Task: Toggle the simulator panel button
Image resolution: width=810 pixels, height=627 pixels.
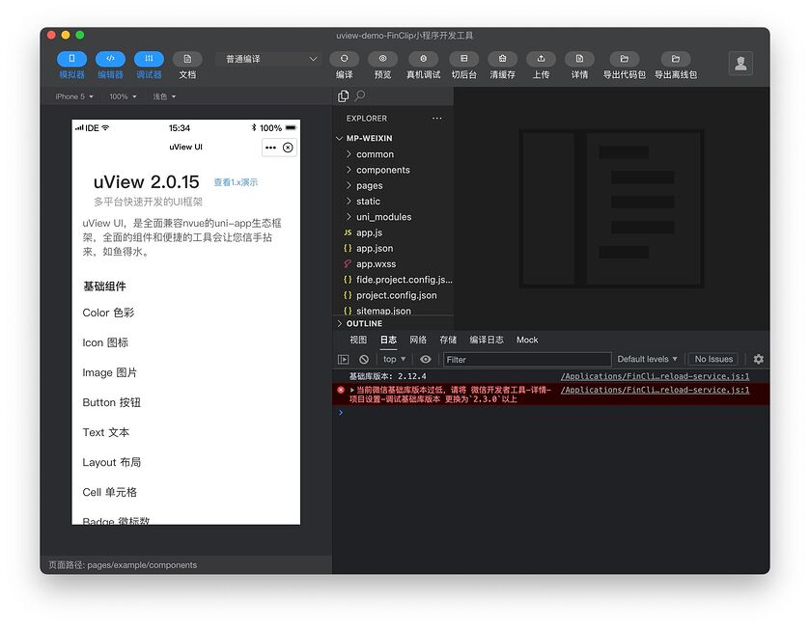Action: click(x=71, y=59)
